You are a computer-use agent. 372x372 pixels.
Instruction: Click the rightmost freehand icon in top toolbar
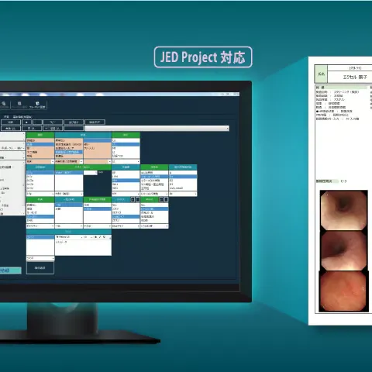click(x=37, y=105)
